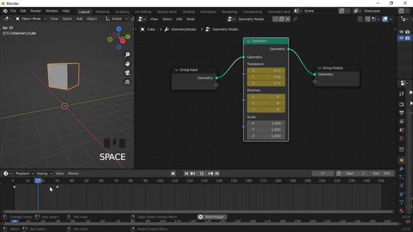Click the current frame number field
Viewport: 413px width, 232px height.
click(x=323, y=173)
